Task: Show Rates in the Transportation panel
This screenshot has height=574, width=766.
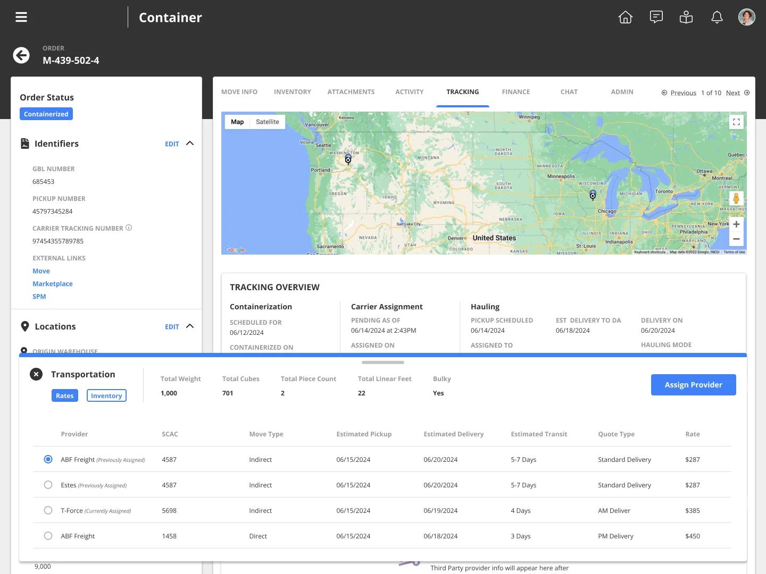Action: (65, 395)
